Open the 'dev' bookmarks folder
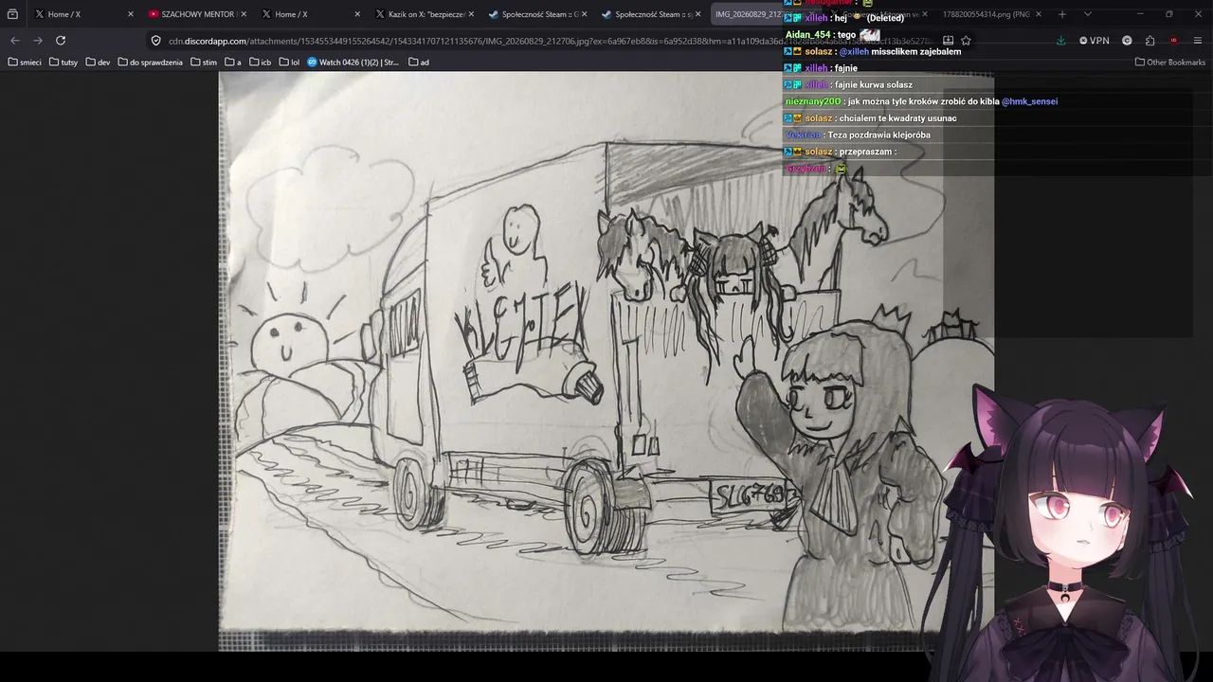 pos(99,63)
